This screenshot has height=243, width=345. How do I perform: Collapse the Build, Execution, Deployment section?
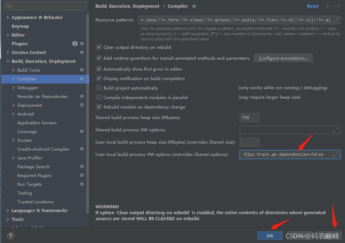[x=8, y=61]
